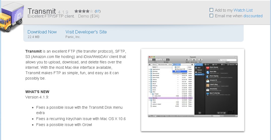This screenshot has height=140, width=271.
Task: Click the Transmit Disk menu extra bullet
Action: point(79,110)
